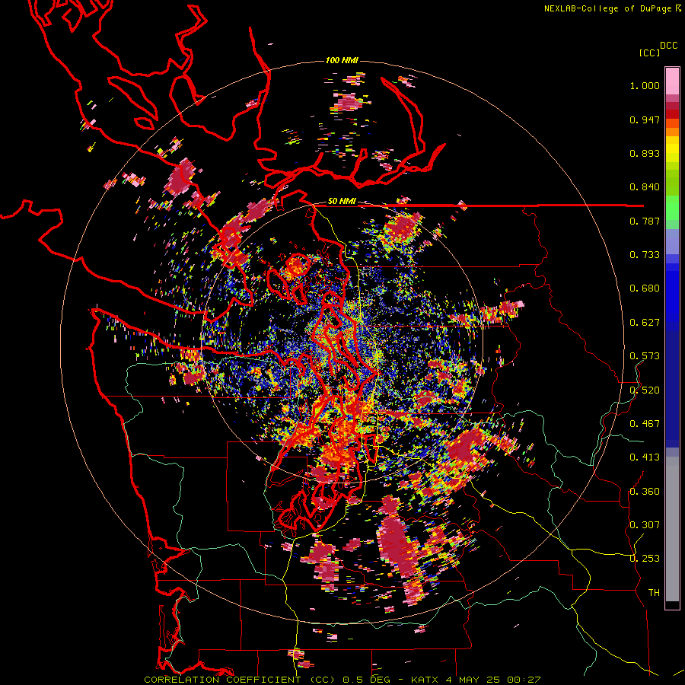Click the TH threshold label on the scale
Viewport: 685px width, 685px height.
coord(654,593)
